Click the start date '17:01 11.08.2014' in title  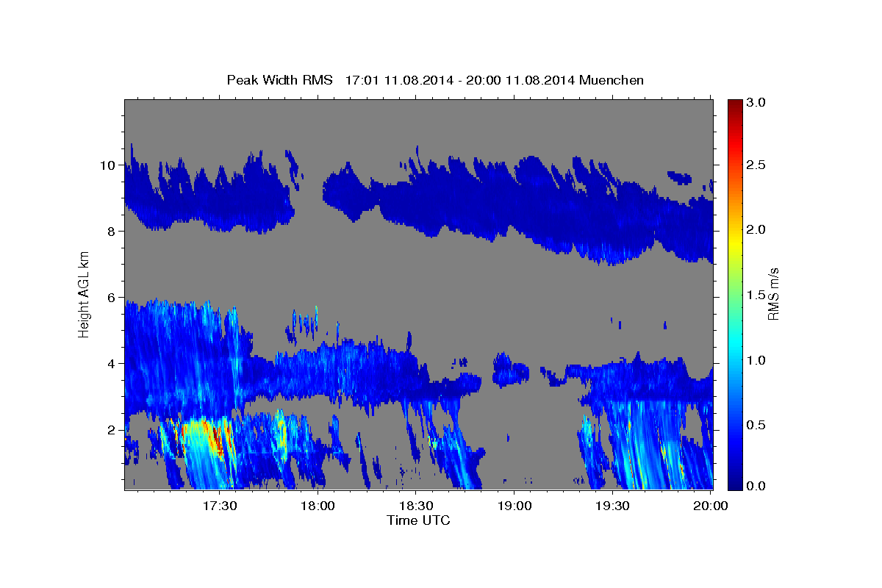(398, 80)
